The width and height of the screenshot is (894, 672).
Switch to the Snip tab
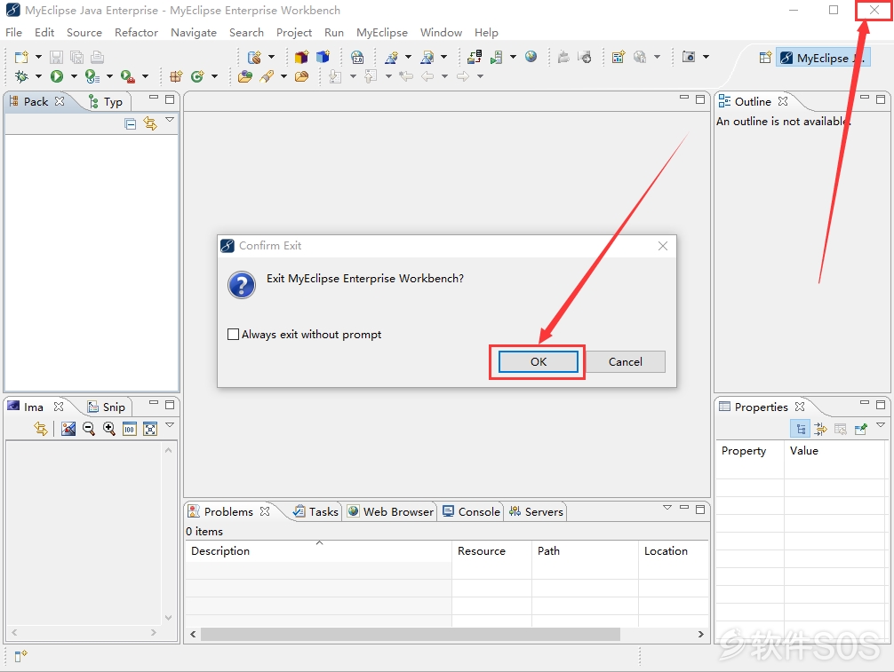tap(107, 407)
